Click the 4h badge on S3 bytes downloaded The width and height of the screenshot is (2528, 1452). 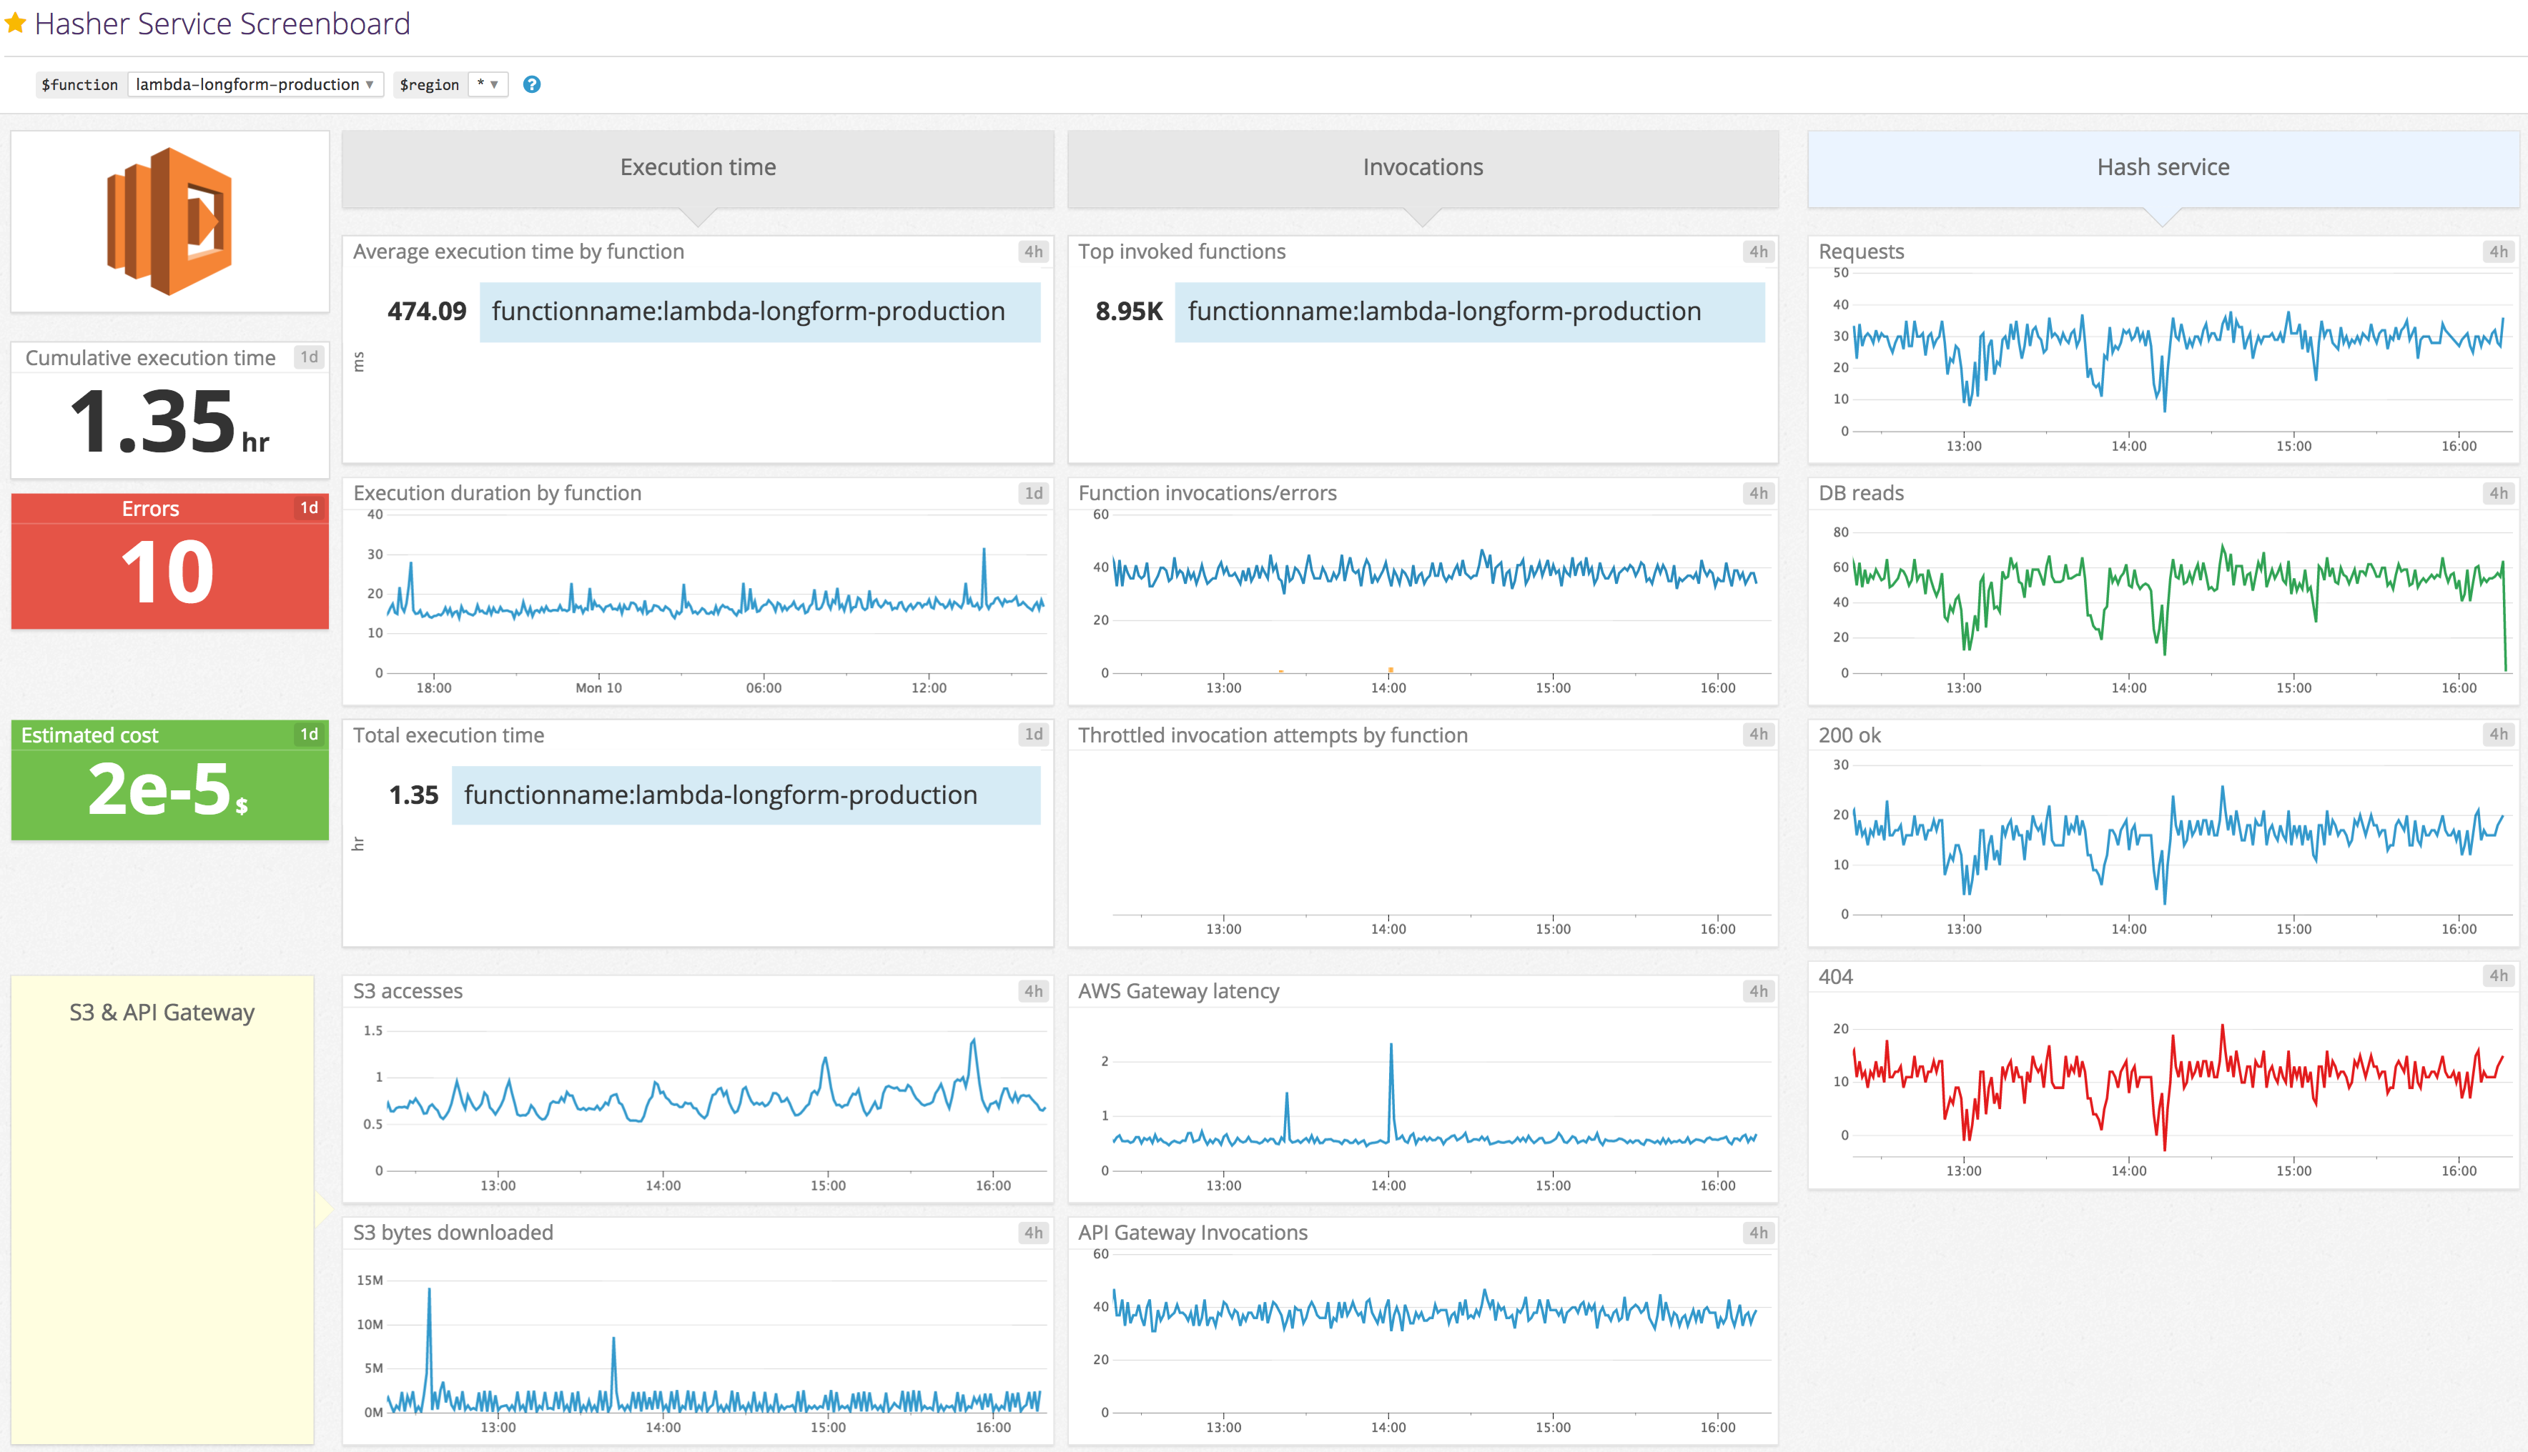(1035, 1233)
